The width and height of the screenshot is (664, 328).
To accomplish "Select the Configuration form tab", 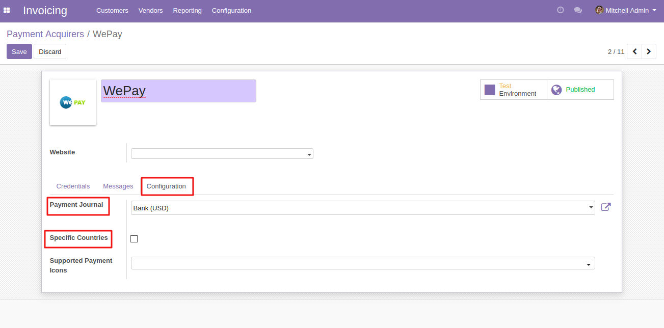I will tap(166, 186).
